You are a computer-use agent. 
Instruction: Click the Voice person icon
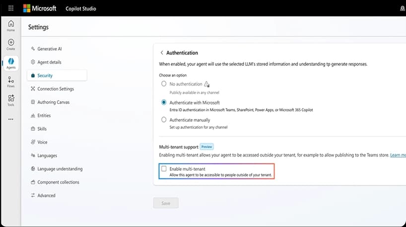(33, 142)
